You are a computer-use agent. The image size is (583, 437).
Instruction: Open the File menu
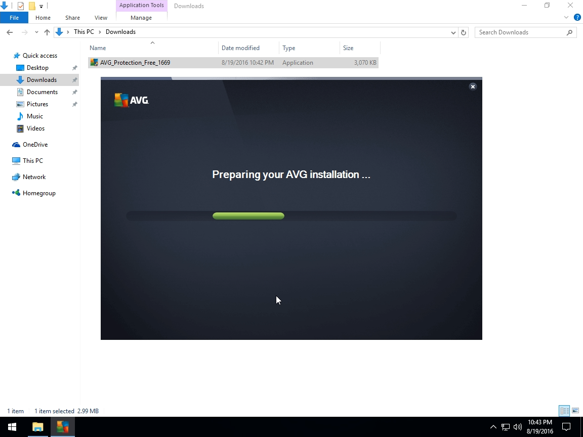[x=14, y=18]
